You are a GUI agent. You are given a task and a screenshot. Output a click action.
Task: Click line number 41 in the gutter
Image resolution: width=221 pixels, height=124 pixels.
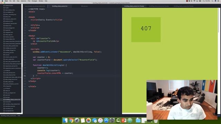(x=25, y=76)
